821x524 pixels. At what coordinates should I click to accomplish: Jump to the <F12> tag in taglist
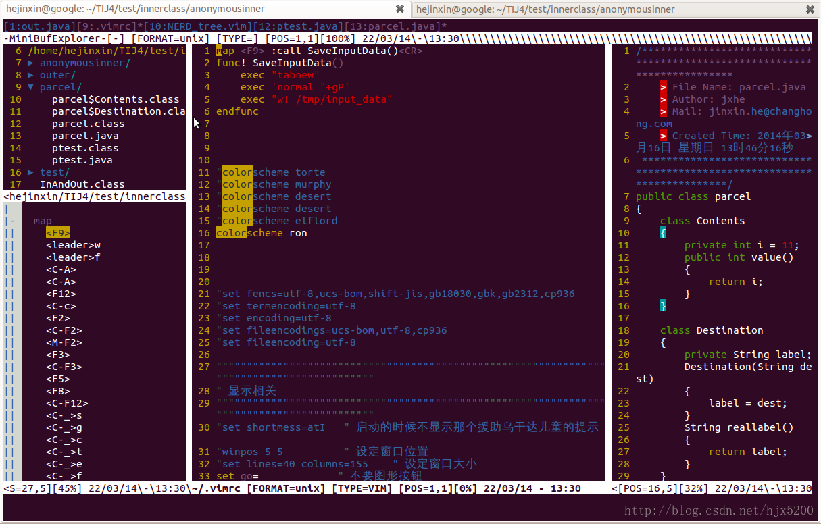(61, 294)
